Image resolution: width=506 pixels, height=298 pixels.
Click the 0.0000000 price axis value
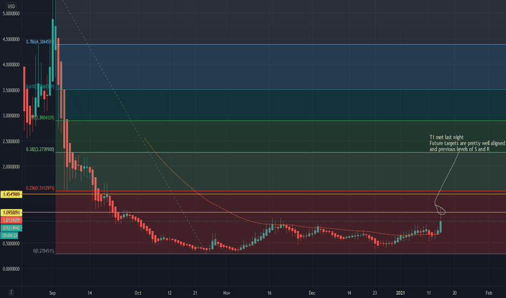(11, 269)
